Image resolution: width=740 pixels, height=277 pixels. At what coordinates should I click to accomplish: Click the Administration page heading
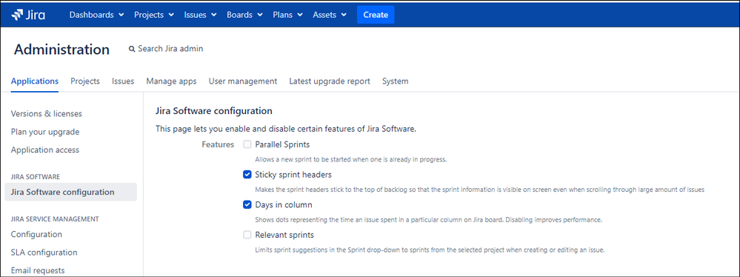[61, 50]
